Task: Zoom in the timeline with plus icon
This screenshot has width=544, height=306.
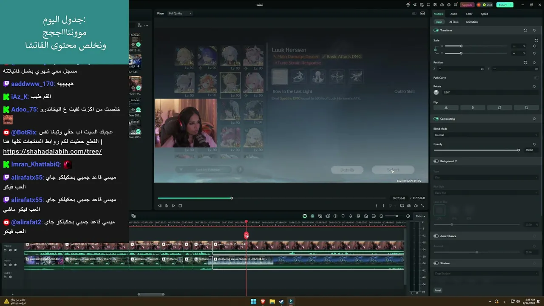Action: click(408, 216)
